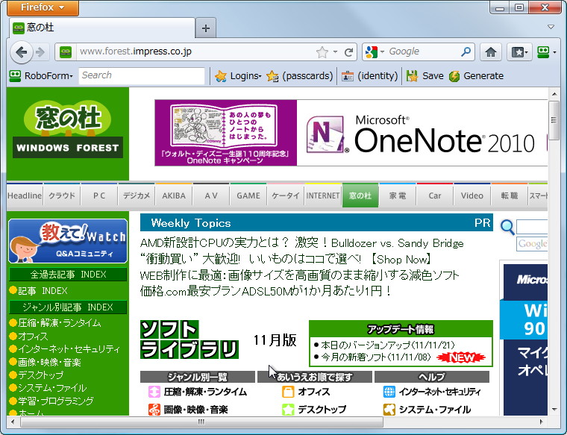The height and width of the screenshot is (435, 567).
Task: Click the オフィス genre icon
Action: pos(288,392)
